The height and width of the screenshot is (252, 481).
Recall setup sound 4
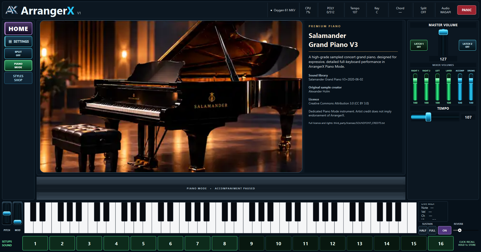[116, 244]
